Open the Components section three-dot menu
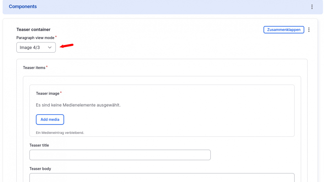The height and width of the screenshot is (182, 324). (312, 7)
